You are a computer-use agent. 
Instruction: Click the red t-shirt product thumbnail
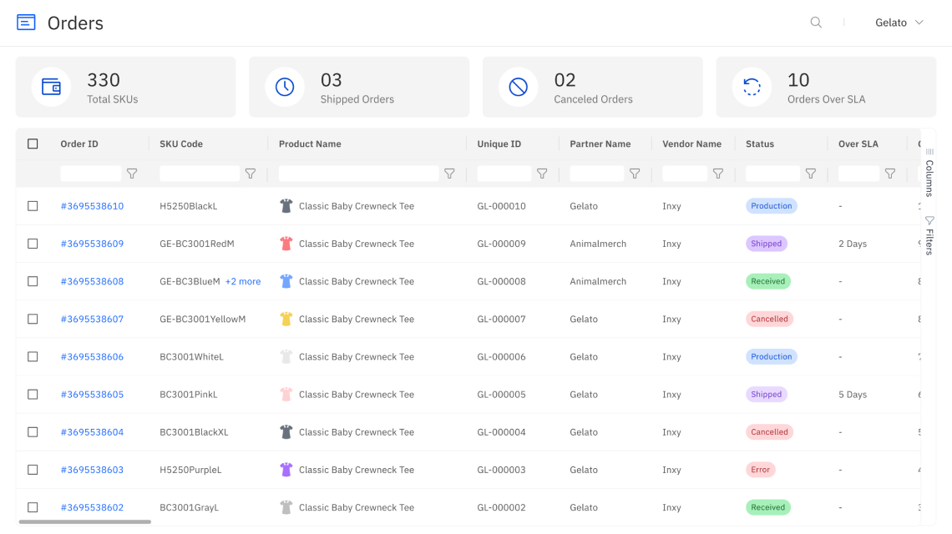[286, 244]
